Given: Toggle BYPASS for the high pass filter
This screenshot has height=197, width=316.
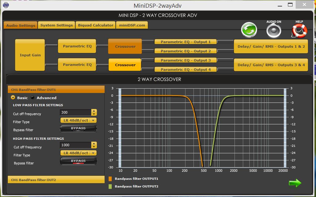Looking at the screenshot, I should click(78, 161).
